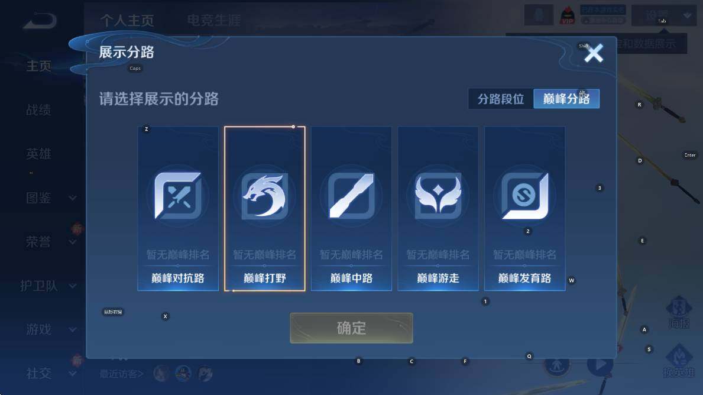Pick the 巅峰发育路 lane icon
The image size is (703, 395).
pyautogui.click(x=524, y=196)
